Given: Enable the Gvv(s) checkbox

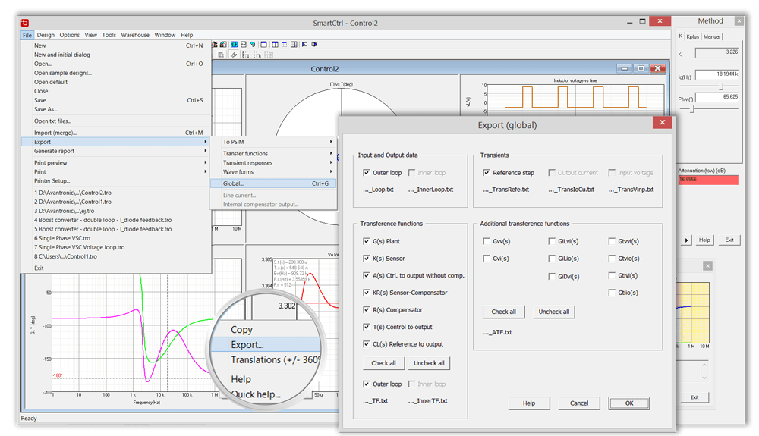Looking at the screenshot, I should click(487, 241).
